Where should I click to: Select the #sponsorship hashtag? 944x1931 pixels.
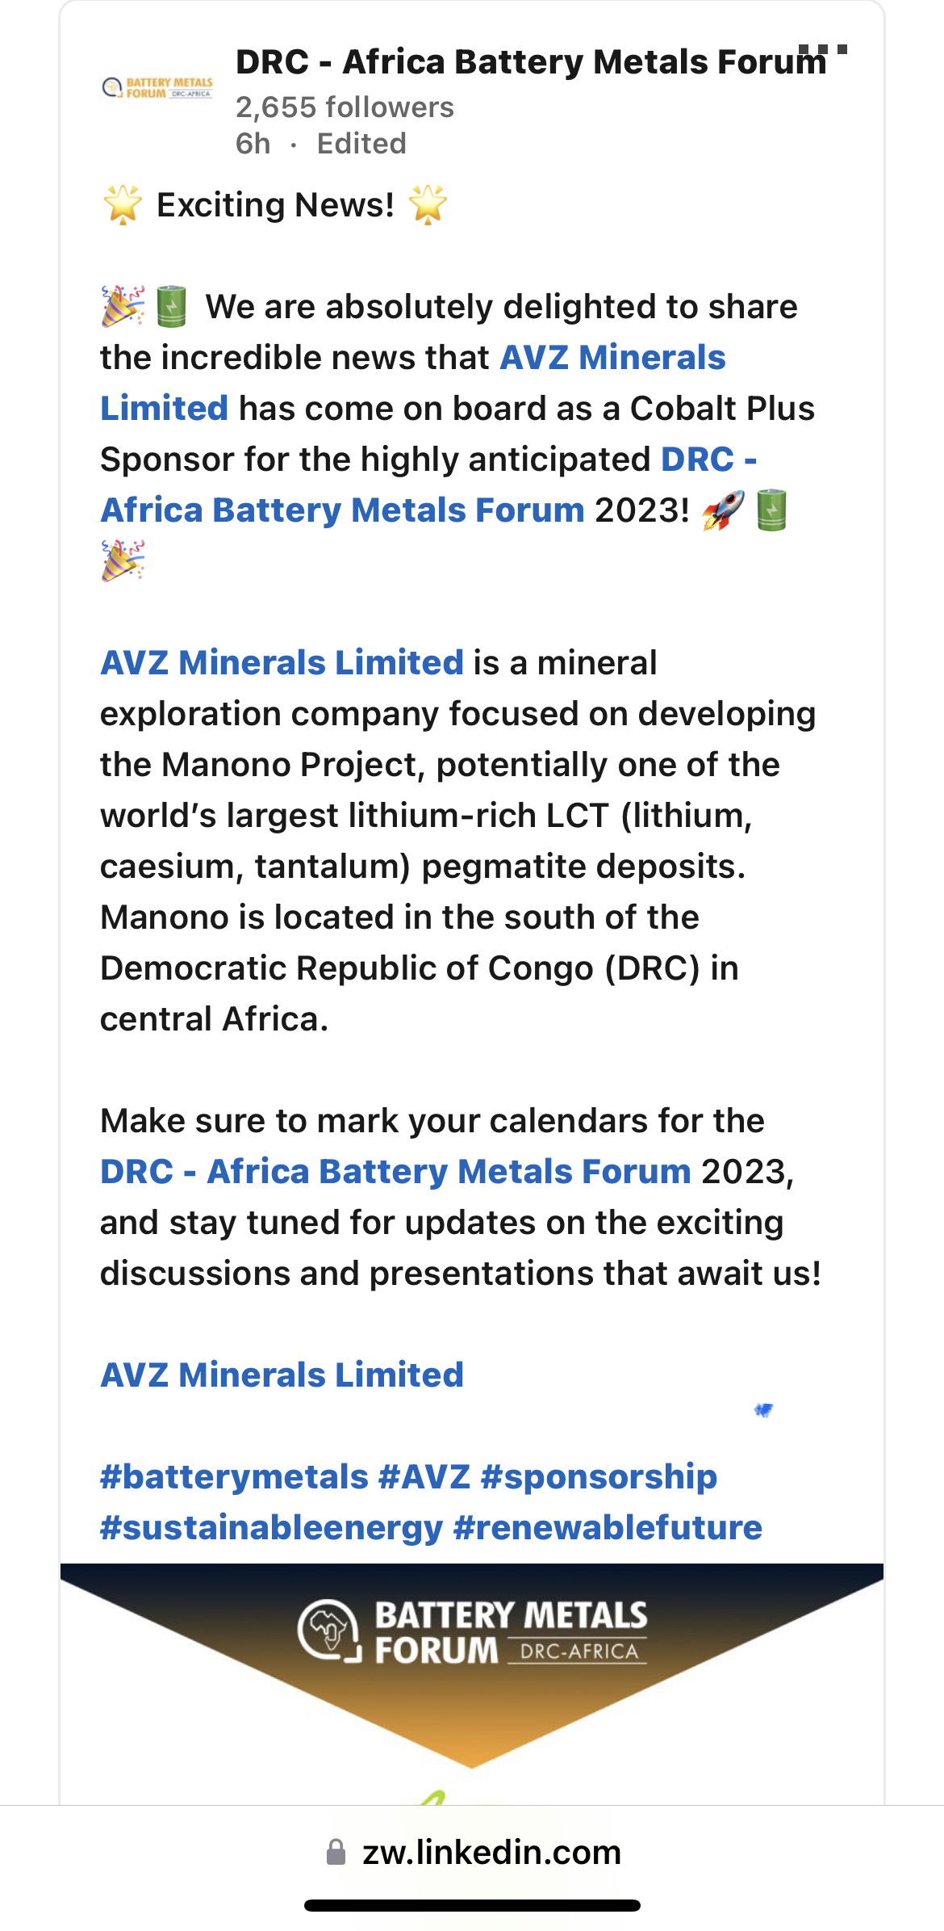click(x=599, y=1477)
